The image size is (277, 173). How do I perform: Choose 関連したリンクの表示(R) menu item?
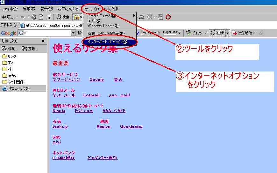(109, 34)
